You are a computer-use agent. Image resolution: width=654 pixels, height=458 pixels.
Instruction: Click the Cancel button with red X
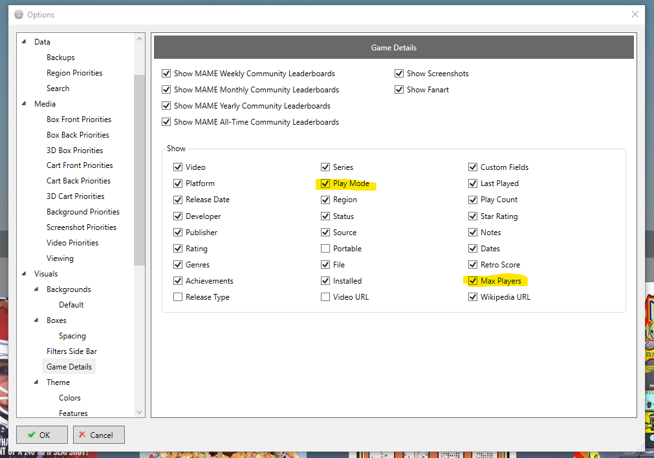click(99, 435)
